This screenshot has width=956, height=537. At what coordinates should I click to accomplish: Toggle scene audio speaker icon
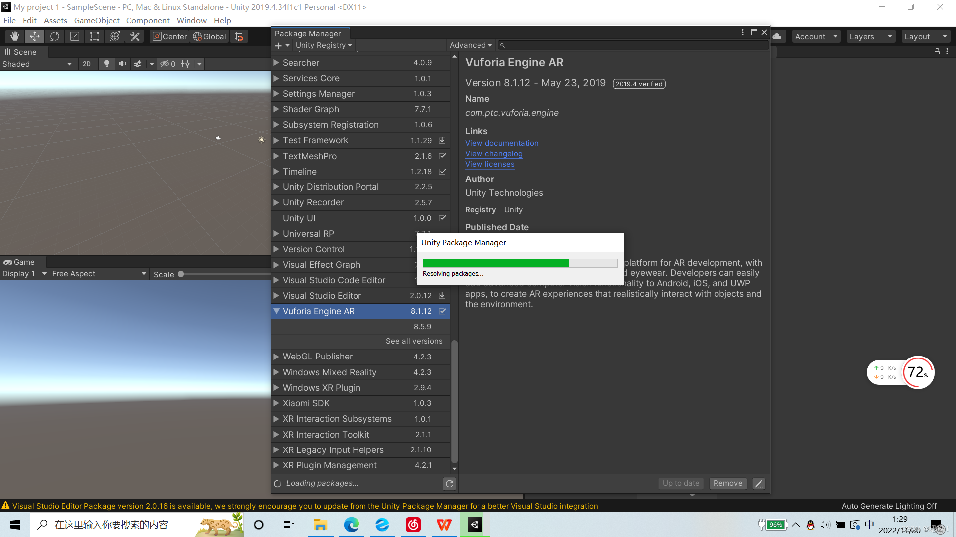pos(122,64)
